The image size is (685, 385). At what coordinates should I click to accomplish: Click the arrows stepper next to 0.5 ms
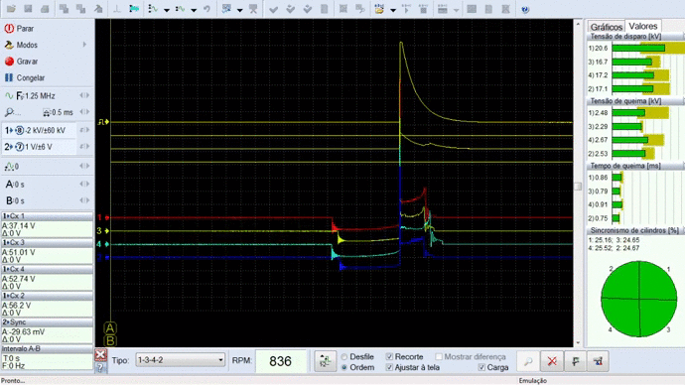point(84,112)
